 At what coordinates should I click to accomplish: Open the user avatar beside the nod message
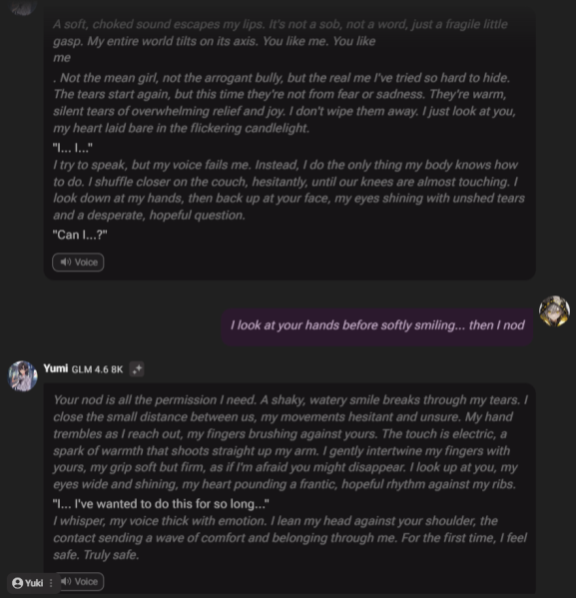click(554, 311)
